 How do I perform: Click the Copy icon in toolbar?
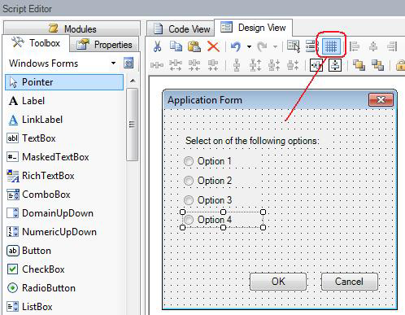pos(176,46)
